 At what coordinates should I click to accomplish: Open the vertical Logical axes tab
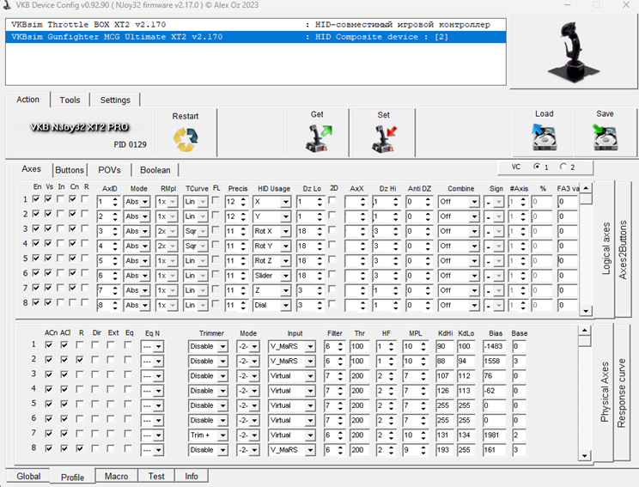[606, 249]
